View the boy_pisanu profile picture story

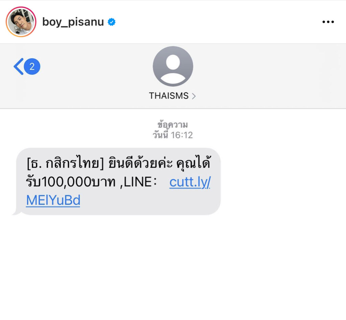tap(21, 22)
